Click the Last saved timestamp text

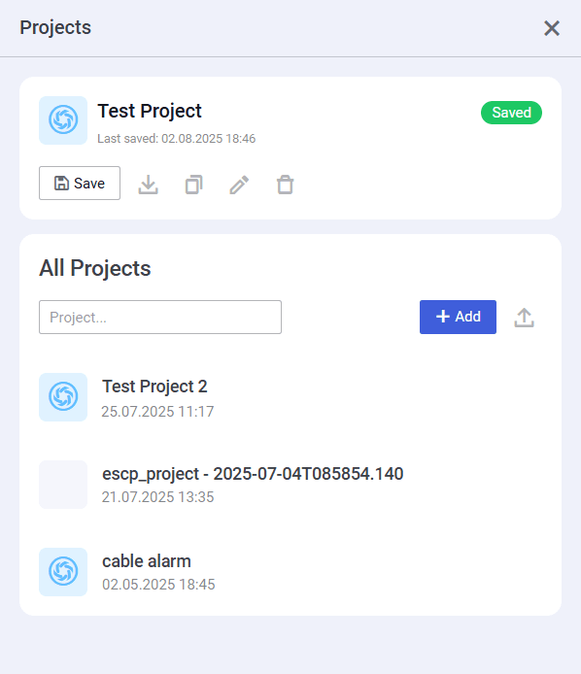pos(176,139)
